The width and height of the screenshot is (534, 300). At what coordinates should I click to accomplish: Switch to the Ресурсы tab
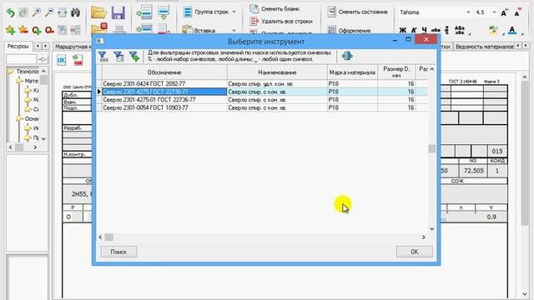(x=18, y=46)
